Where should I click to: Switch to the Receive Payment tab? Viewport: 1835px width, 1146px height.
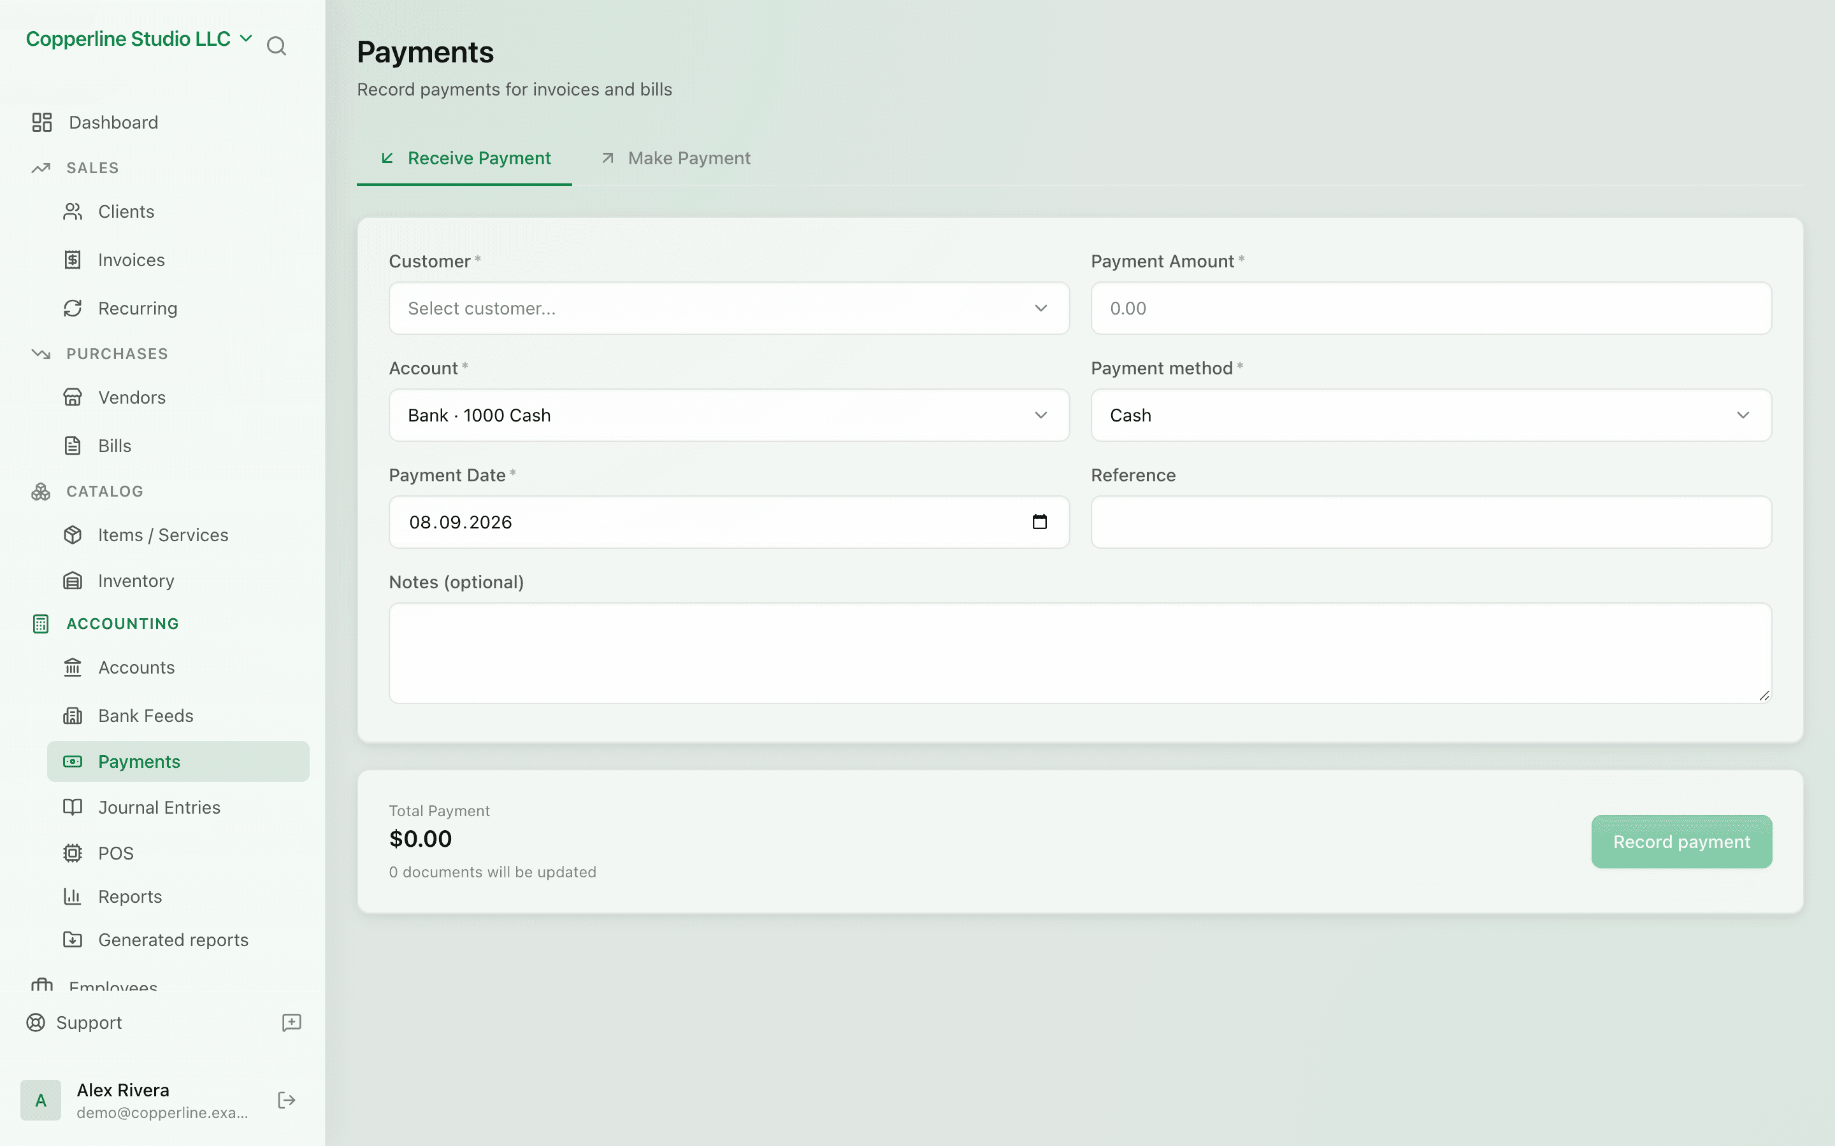465,159
